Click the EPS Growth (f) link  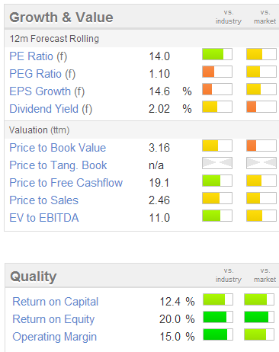point(47,91)
